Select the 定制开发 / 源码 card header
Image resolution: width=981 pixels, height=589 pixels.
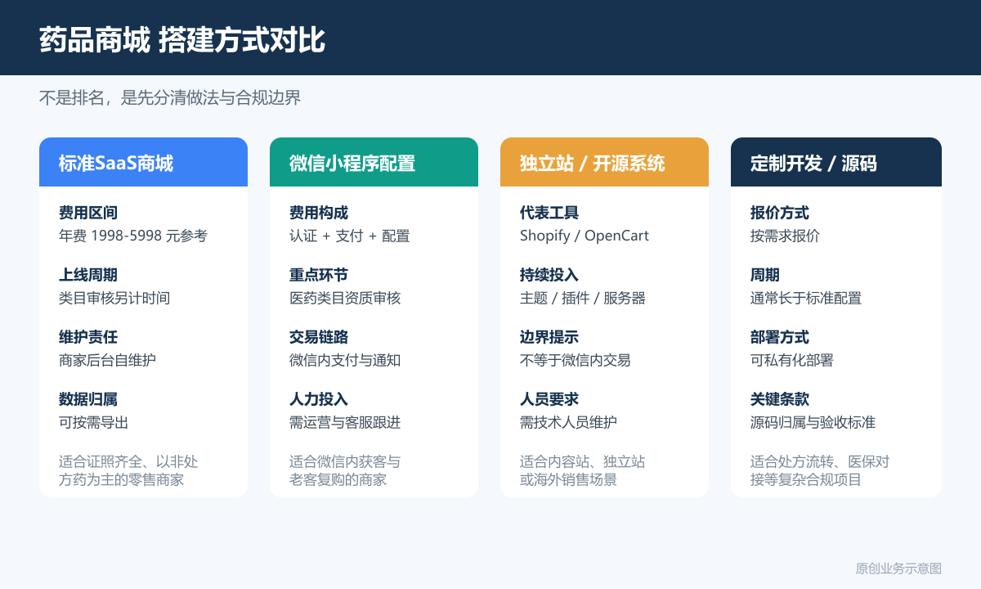[836, 162]
